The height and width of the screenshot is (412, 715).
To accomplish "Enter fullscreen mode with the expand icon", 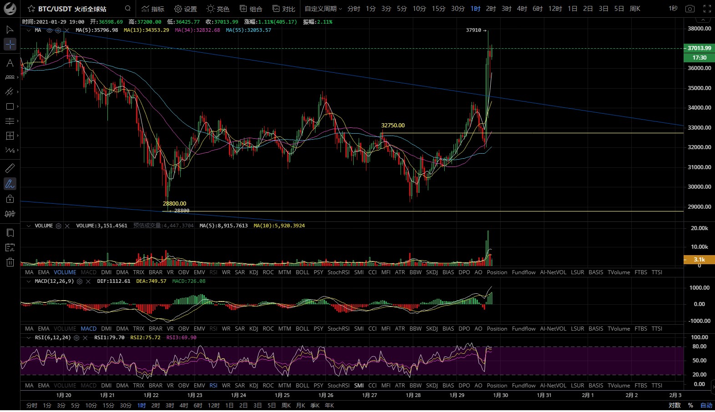I will (707, 9).
